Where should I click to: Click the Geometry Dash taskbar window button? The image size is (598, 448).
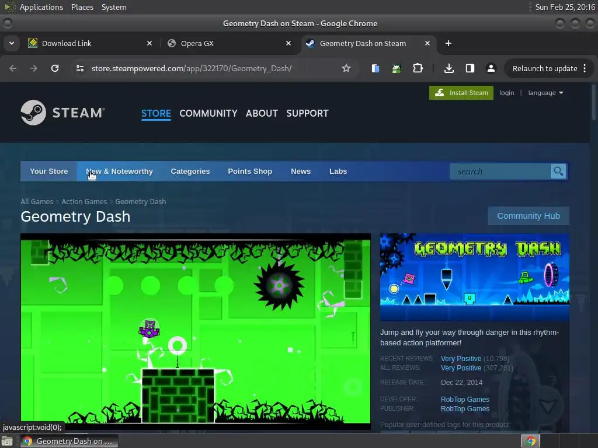69,441
